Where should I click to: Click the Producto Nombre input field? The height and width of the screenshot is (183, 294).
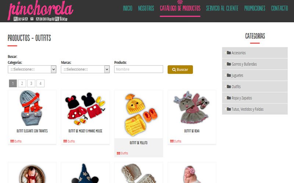pos(139,69)
